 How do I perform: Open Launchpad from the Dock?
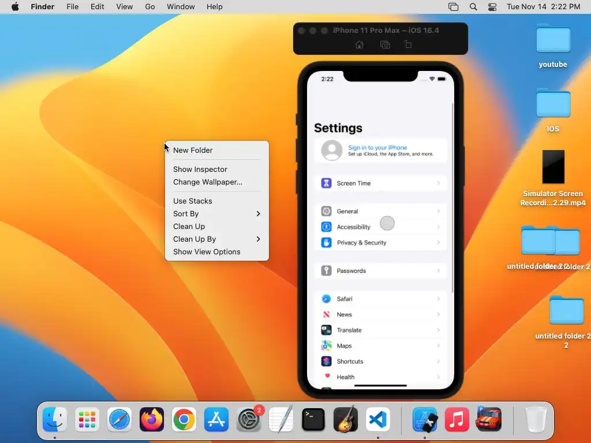click(87, 419)
